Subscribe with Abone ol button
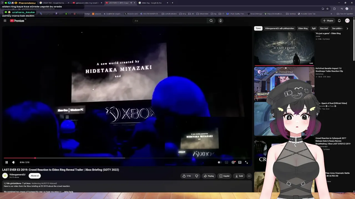This screenshot has width=355, height=199. pos(35,176)
